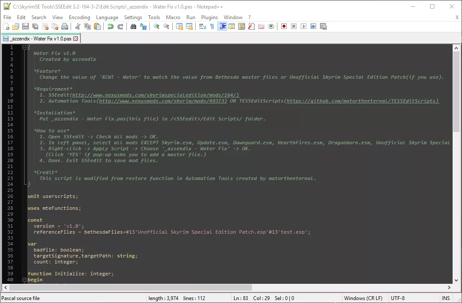The width and height of the screenshot is (462, 303).
Task: Open the File menu
Action: click(x=7, y=17)
